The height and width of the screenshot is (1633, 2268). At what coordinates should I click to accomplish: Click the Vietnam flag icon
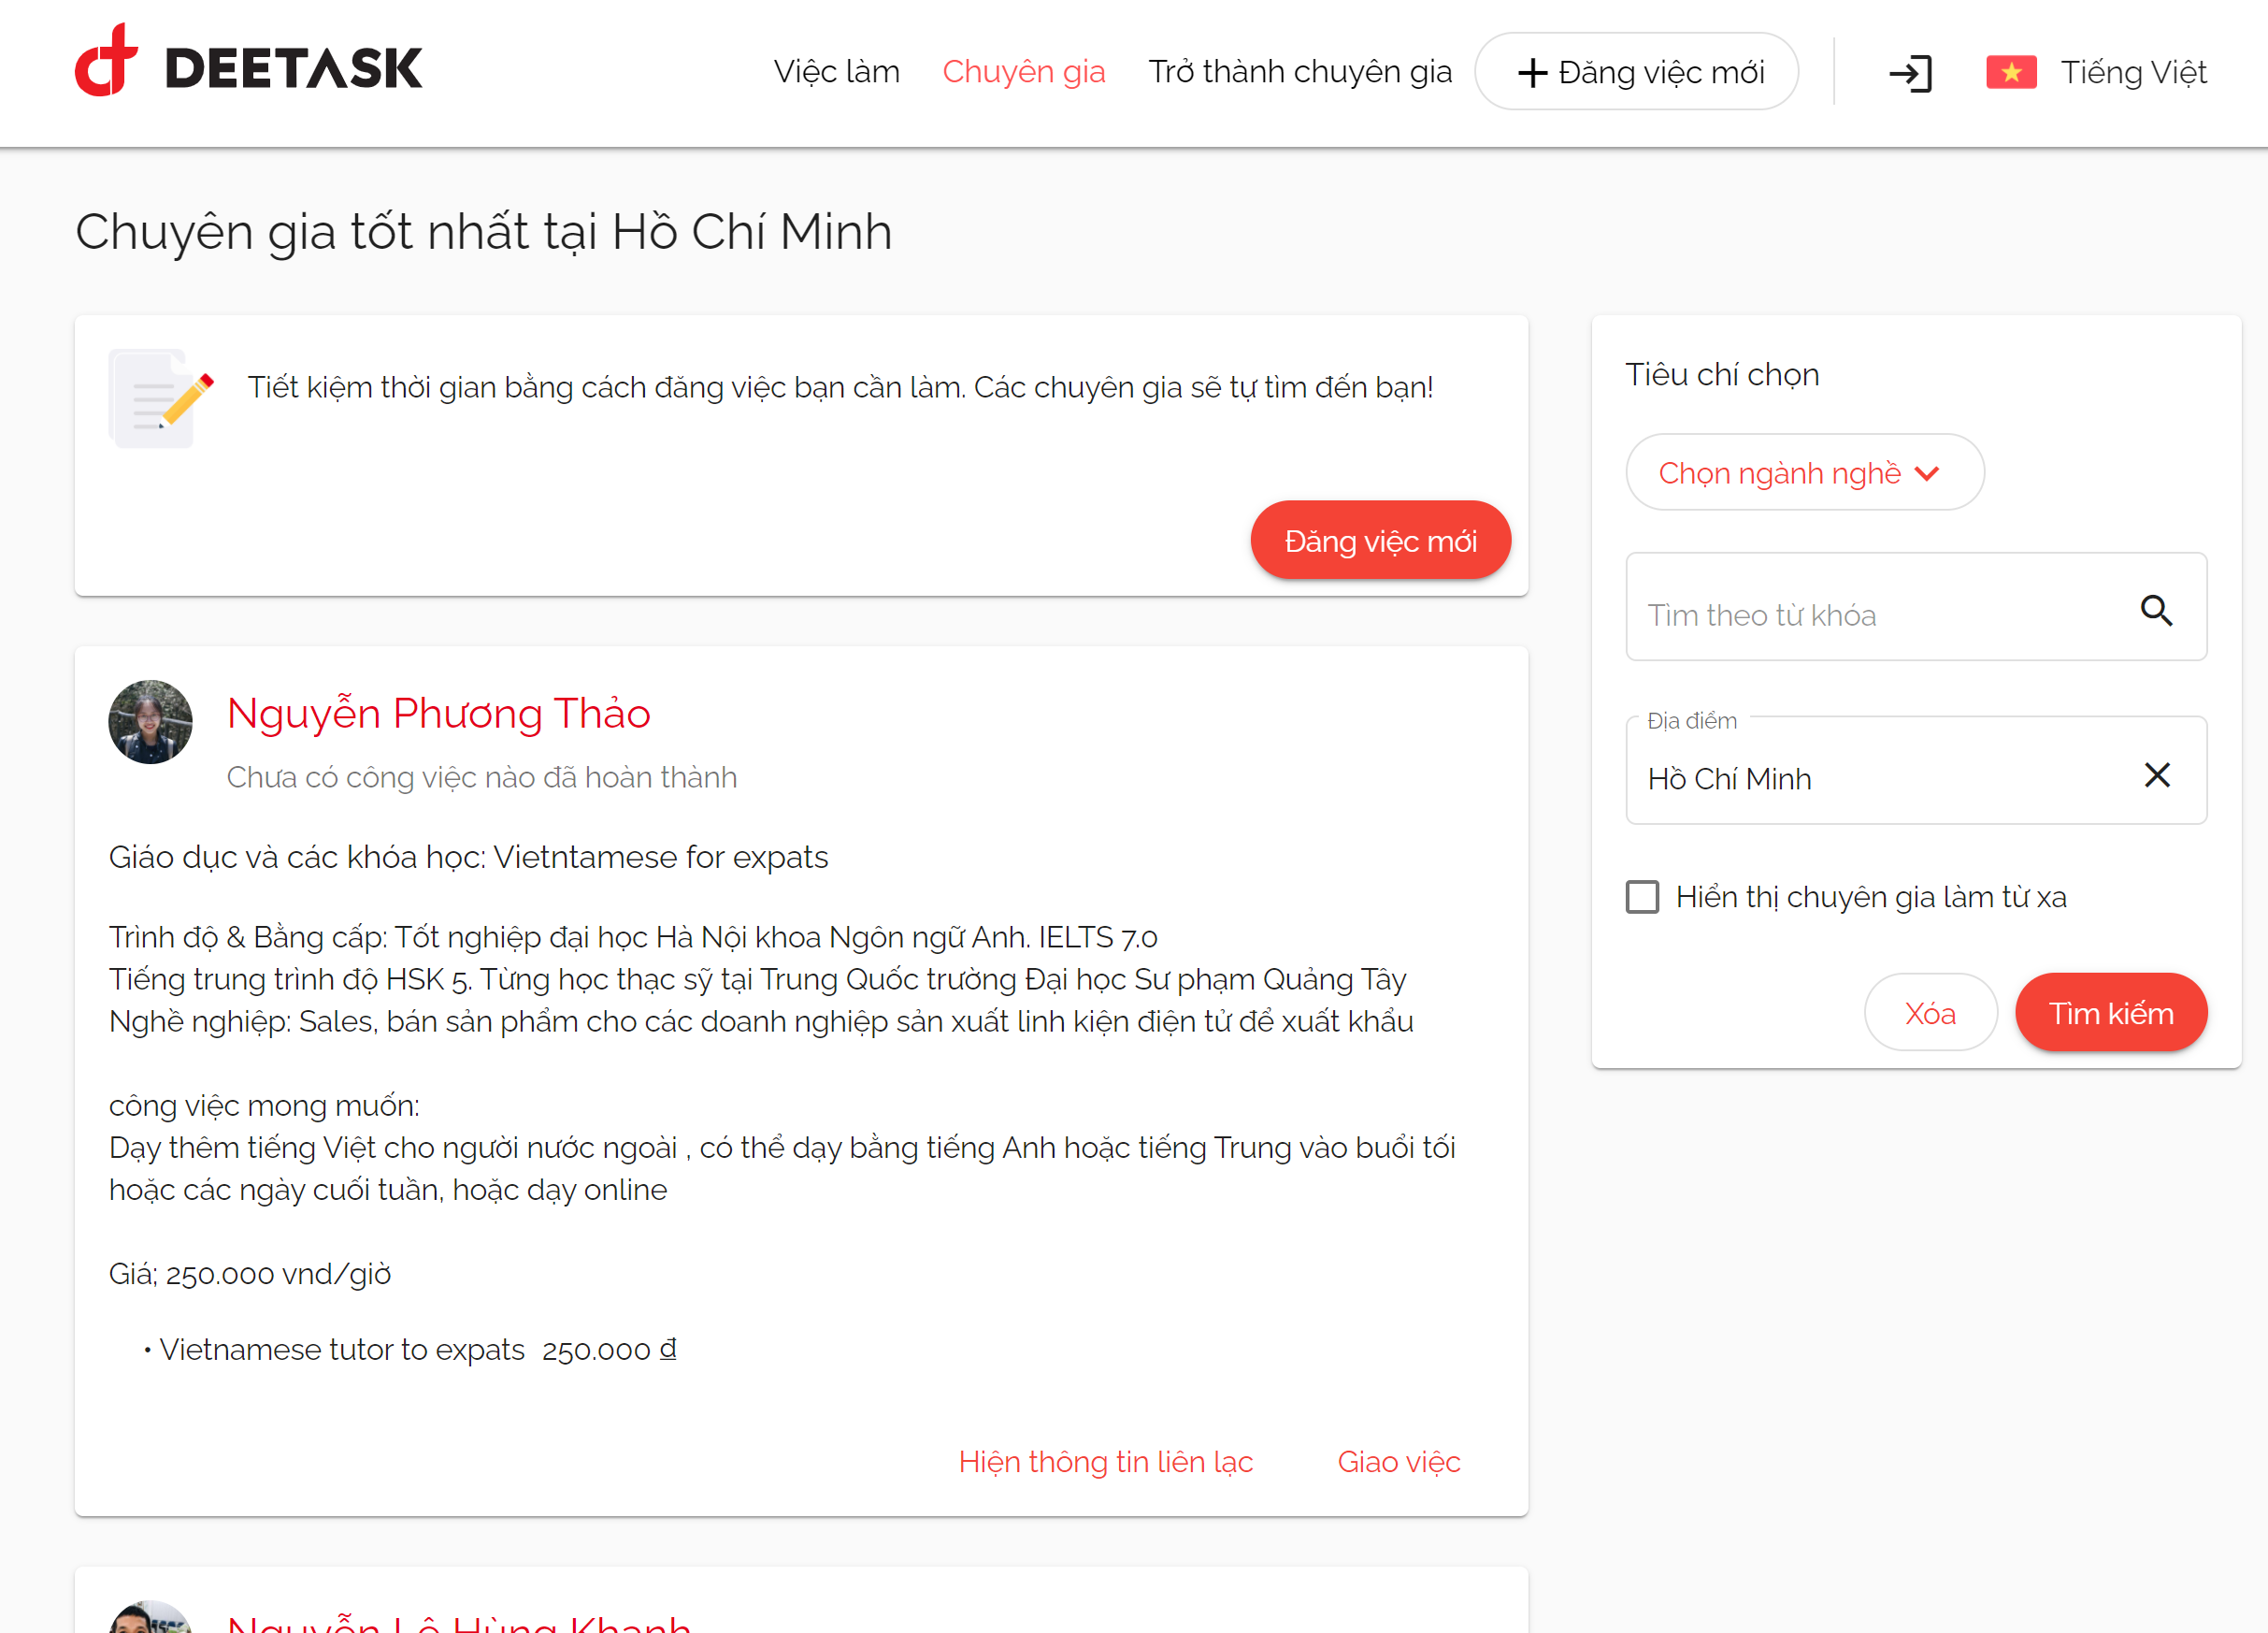2011,73
